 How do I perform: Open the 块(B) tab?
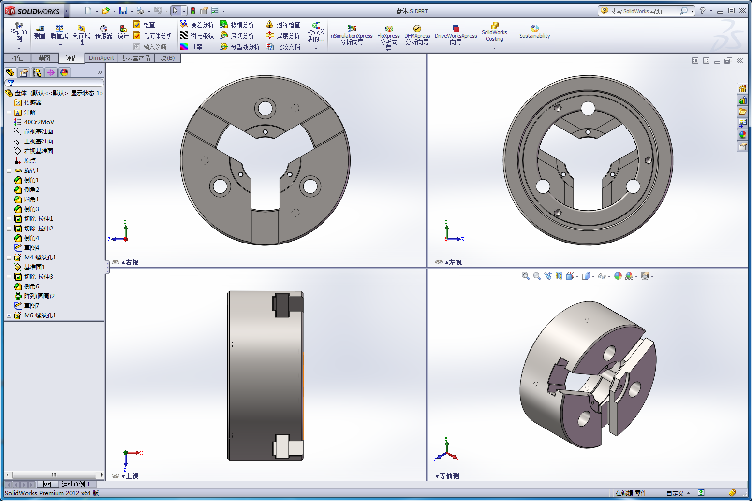168,58
